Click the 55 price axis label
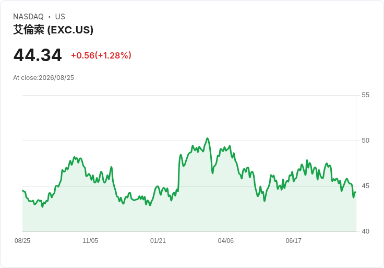The width and height of the screenshot is (384, 268). 365,95
